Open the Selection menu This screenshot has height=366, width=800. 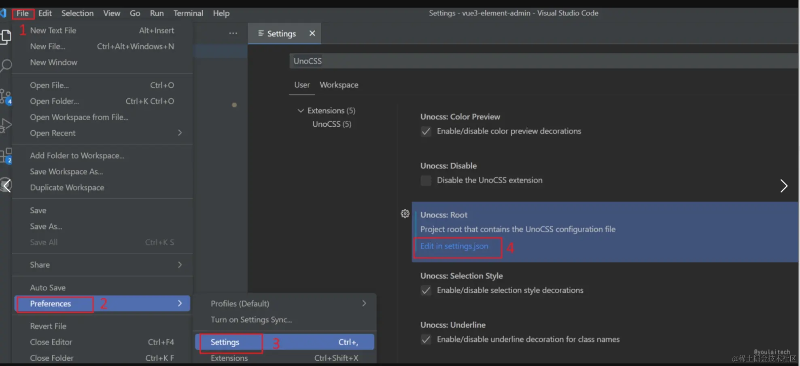[77, 13]
